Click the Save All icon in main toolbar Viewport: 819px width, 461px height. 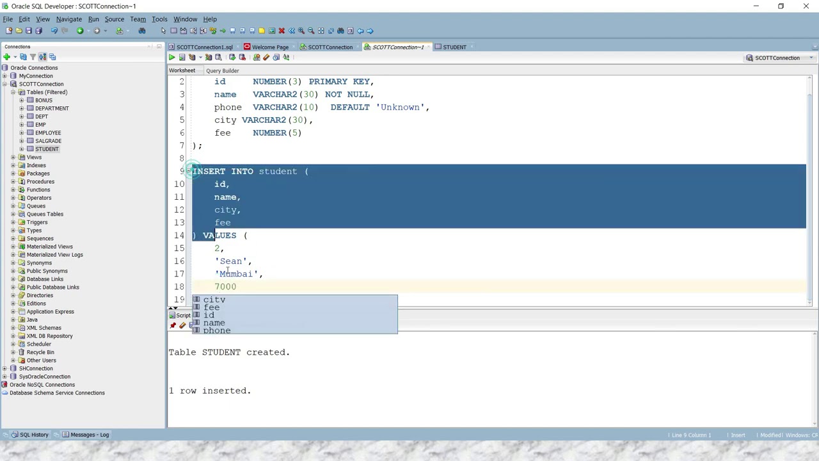[38, 31]
